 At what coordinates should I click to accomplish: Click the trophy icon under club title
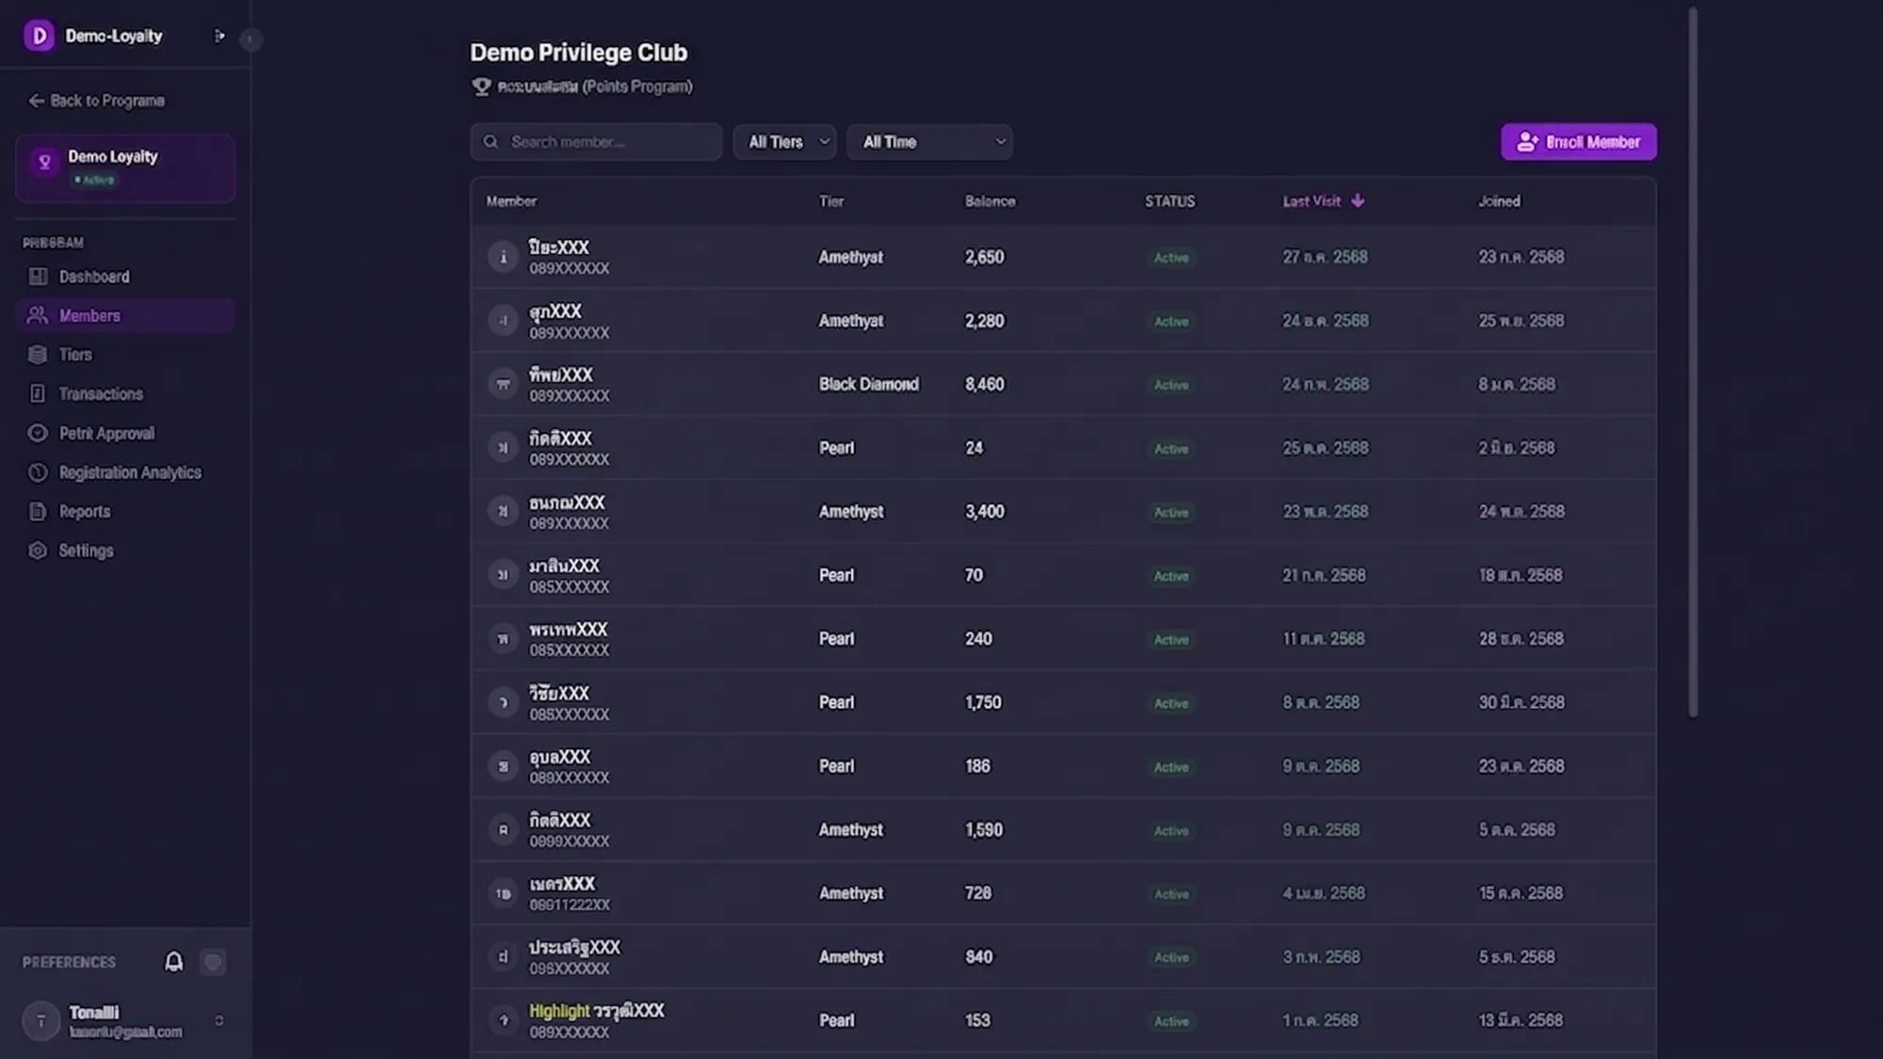[481, 87]
